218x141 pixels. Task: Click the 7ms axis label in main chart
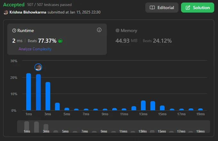86,114
